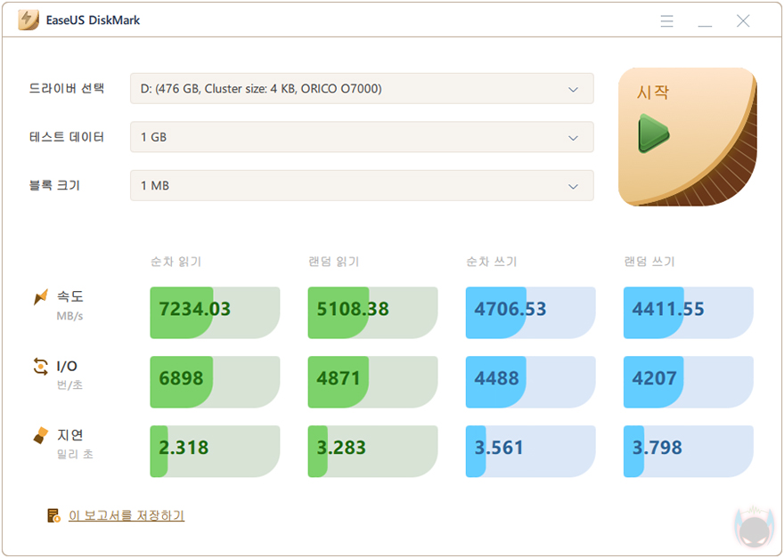This screenshot has width=784, height=558.
Task: Click the 4207 random write I/O value
Action: click(x=655, y=378)
